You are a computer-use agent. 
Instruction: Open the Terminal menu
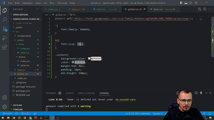pos(62,3)
